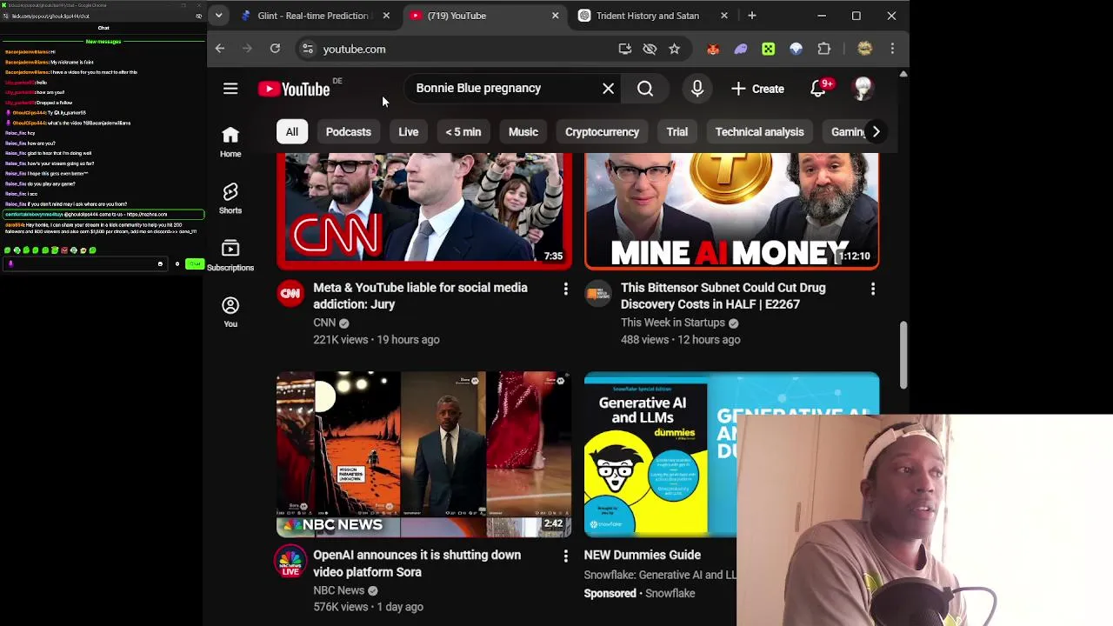Open Shorts in the sidebar

click(230, 198)
